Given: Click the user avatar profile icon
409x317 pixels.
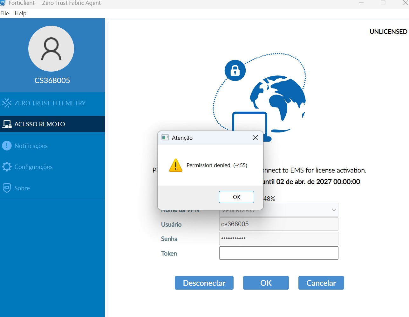Looking at the screenshot, I should tap(51, 49).
